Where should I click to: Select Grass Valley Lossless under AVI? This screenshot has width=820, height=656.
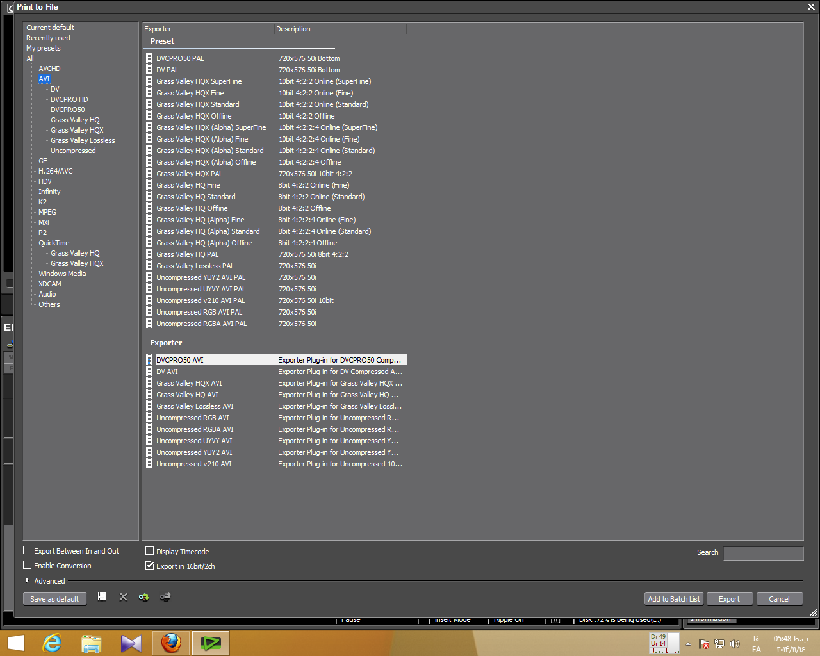pos(83,140)
